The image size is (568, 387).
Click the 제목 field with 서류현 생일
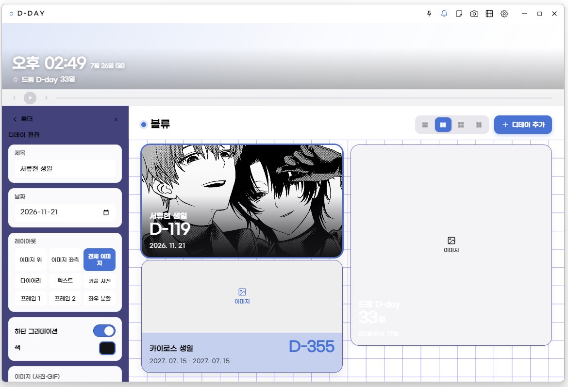coord(65,169)
